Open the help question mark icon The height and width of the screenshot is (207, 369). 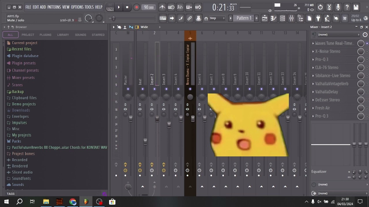pyautogui.click(x=347, y=7)
